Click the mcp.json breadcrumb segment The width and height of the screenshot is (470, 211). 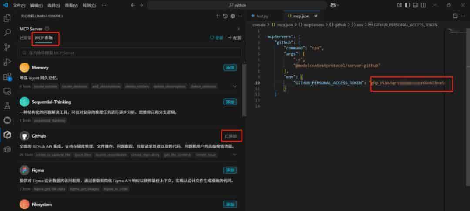click(282, 25)
